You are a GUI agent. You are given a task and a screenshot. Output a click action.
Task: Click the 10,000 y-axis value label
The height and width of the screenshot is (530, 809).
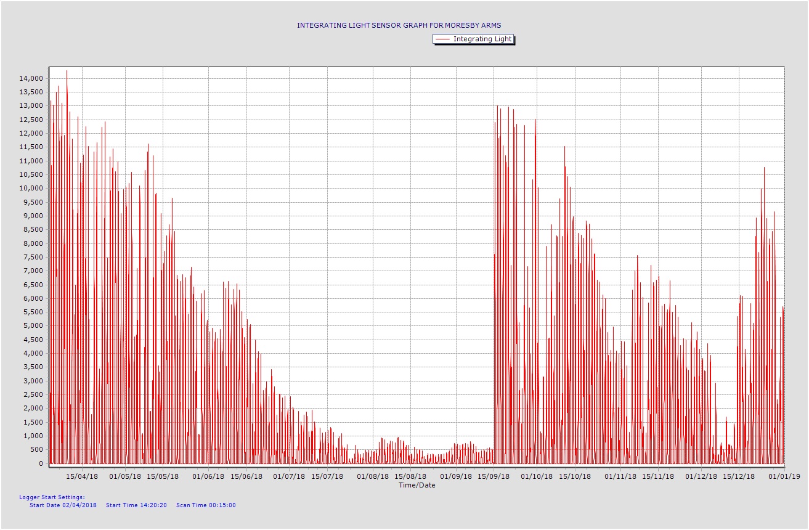31,189
